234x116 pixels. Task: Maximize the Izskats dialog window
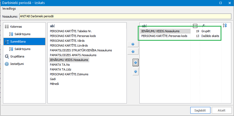(x=220, y=3)
